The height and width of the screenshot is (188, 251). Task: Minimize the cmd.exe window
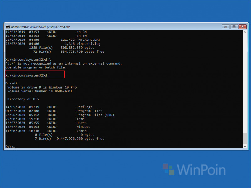[226, 27]
